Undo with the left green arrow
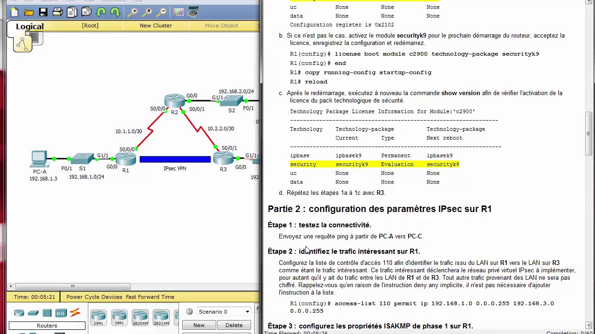The height and width of the screenshot is (334, 595). tap(101, 13)
